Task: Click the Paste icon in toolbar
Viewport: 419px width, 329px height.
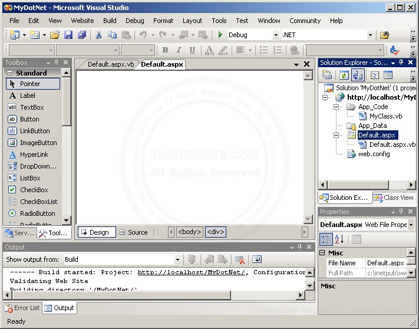Action: tap(126, 35)
